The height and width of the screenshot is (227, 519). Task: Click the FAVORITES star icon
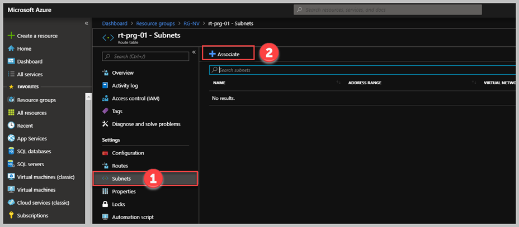(x=11, y=87)
